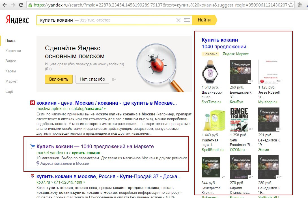
Task: Open the Маркет section
Action: coord(12,81)
